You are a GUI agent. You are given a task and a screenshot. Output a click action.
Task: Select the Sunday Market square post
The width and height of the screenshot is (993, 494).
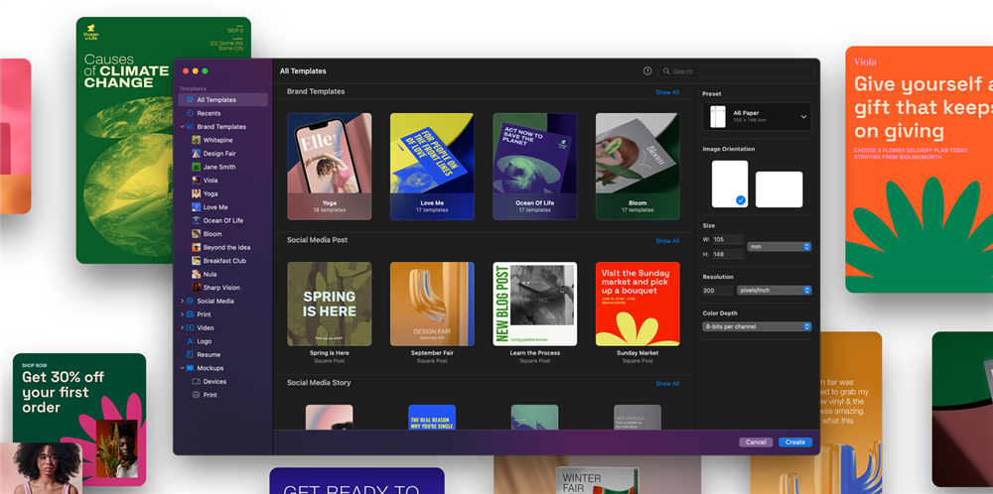[638, 305]
